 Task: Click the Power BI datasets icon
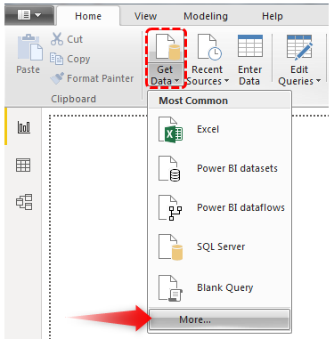(x=169, y=168)
